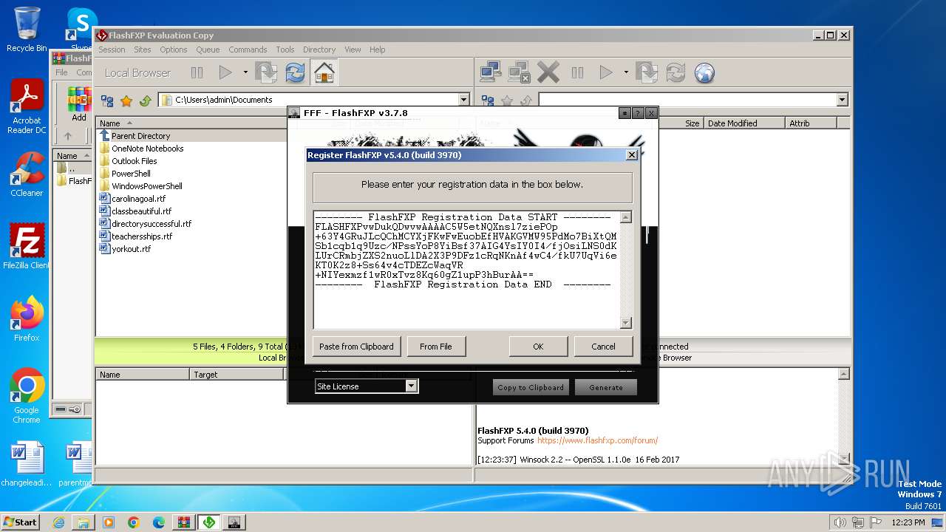Open the Commands menu
This screenshot has height=532, width=946.
248,50
